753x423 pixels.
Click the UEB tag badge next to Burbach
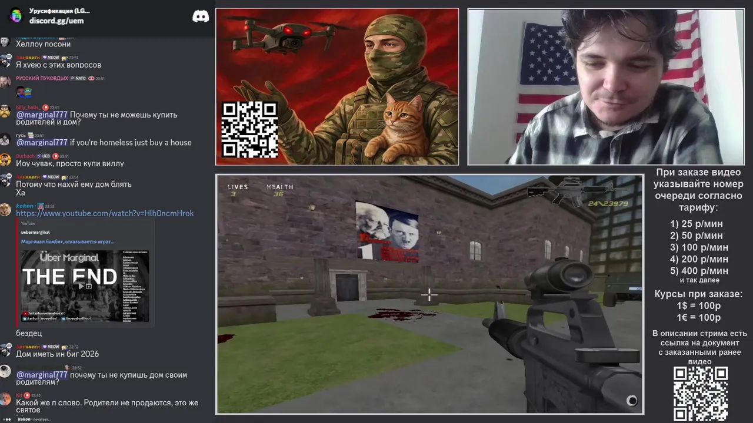[44, 156]
